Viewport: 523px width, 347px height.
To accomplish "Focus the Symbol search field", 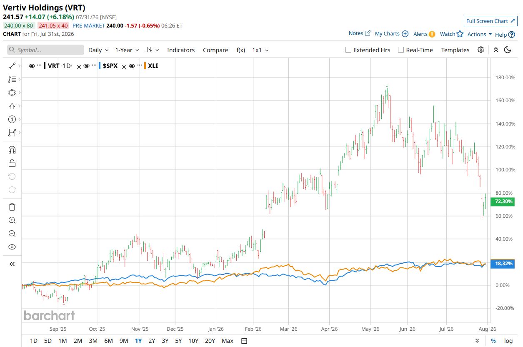I will (46, 50).
